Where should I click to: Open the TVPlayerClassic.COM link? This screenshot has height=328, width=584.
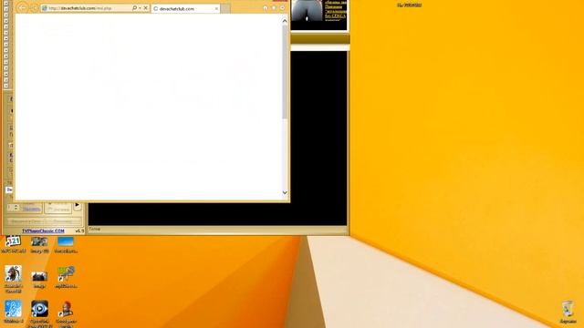pos(43,231)
